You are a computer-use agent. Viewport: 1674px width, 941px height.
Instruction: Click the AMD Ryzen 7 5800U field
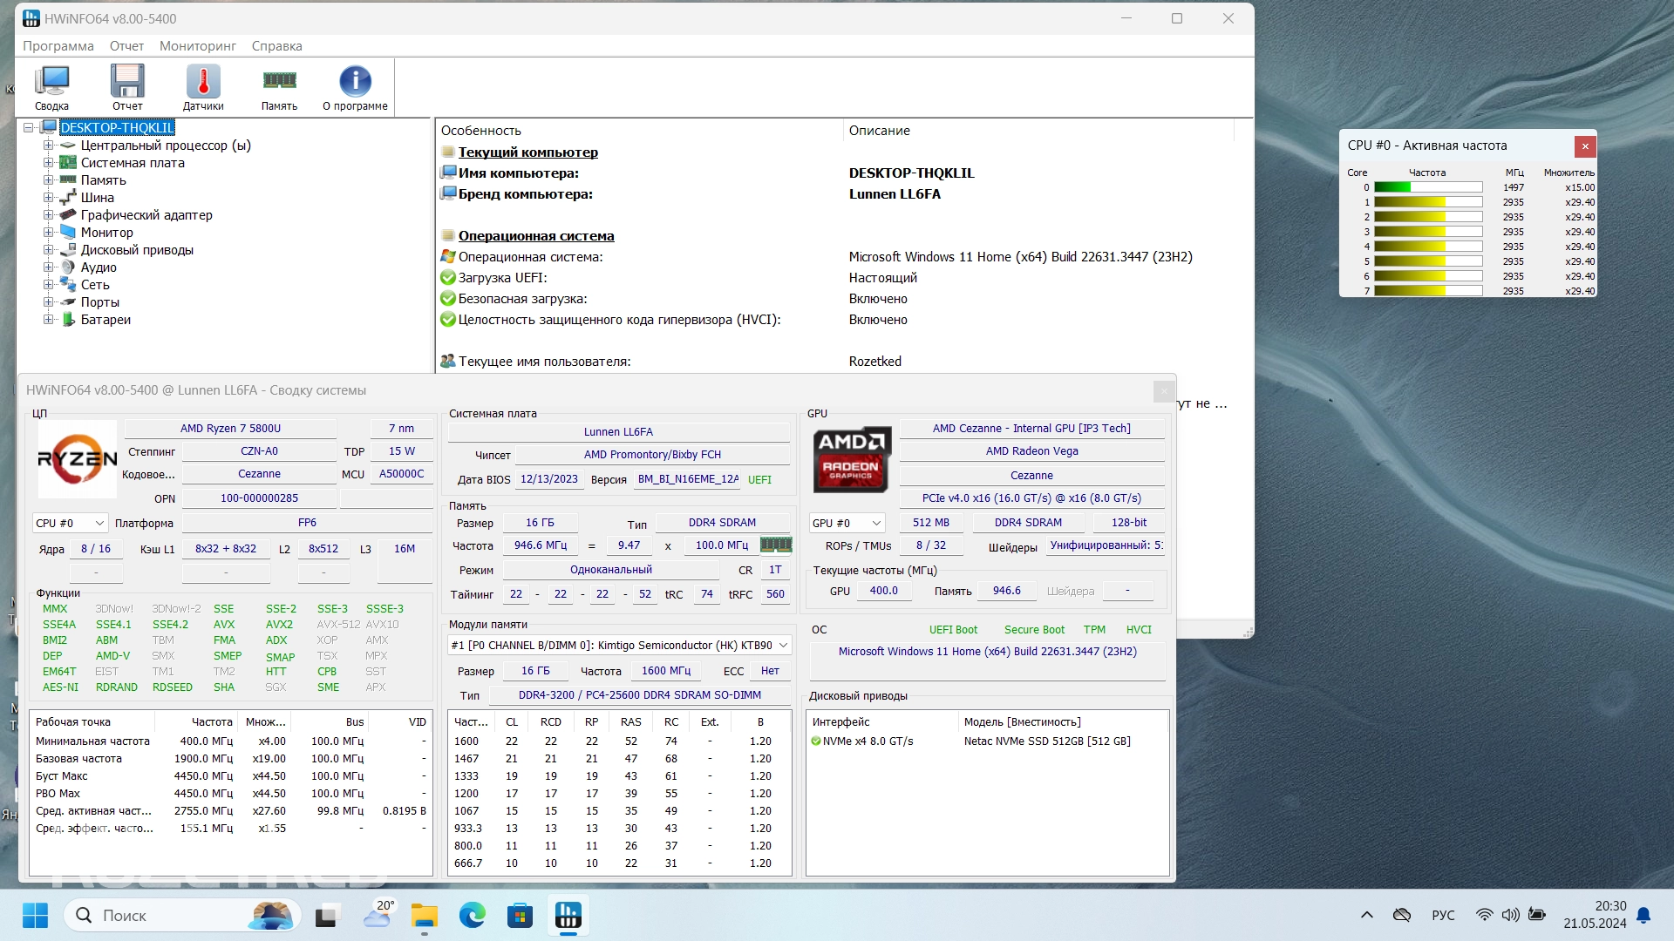230,429
